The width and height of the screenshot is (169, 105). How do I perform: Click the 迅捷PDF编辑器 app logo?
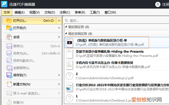[4, 4]
